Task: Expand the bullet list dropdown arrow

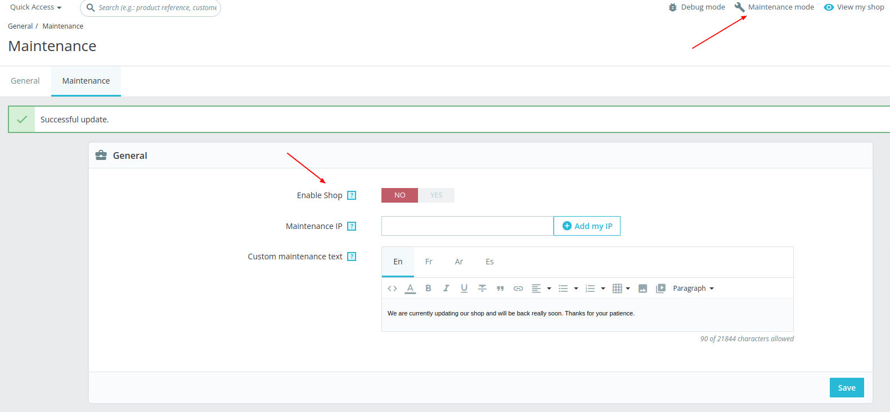Action: [576, 289]
